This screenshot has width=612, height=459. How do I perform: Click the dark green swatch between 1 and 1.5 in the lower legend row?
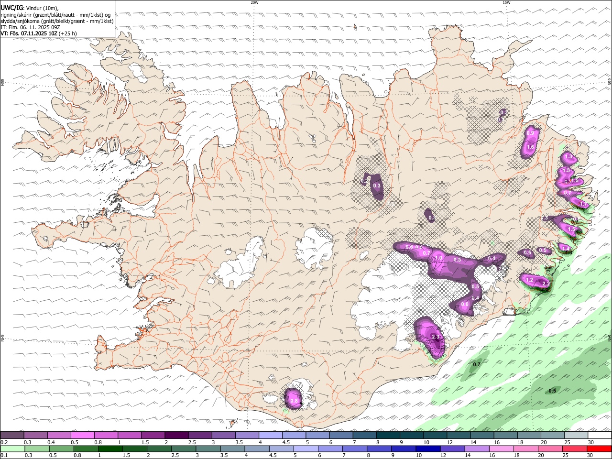pyautogui.click(x=110, y=448)
